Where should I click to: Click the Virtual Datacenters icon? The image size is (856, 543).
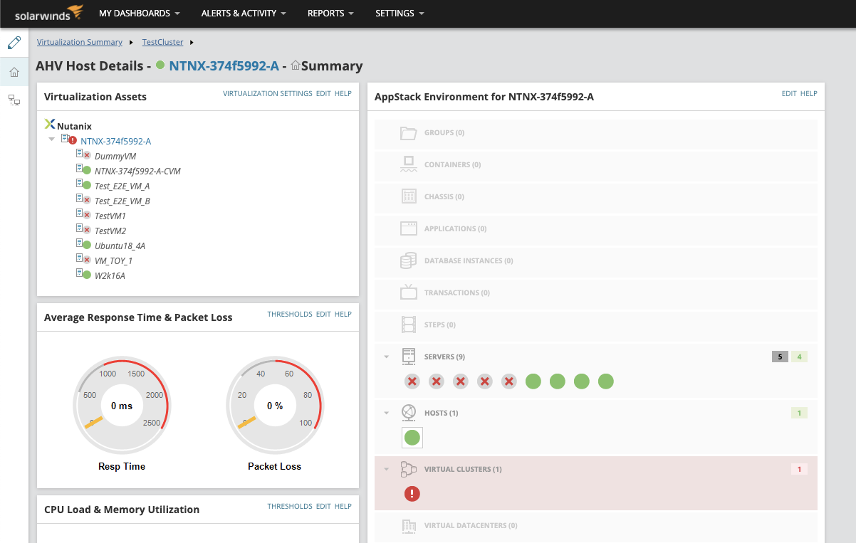408,526
